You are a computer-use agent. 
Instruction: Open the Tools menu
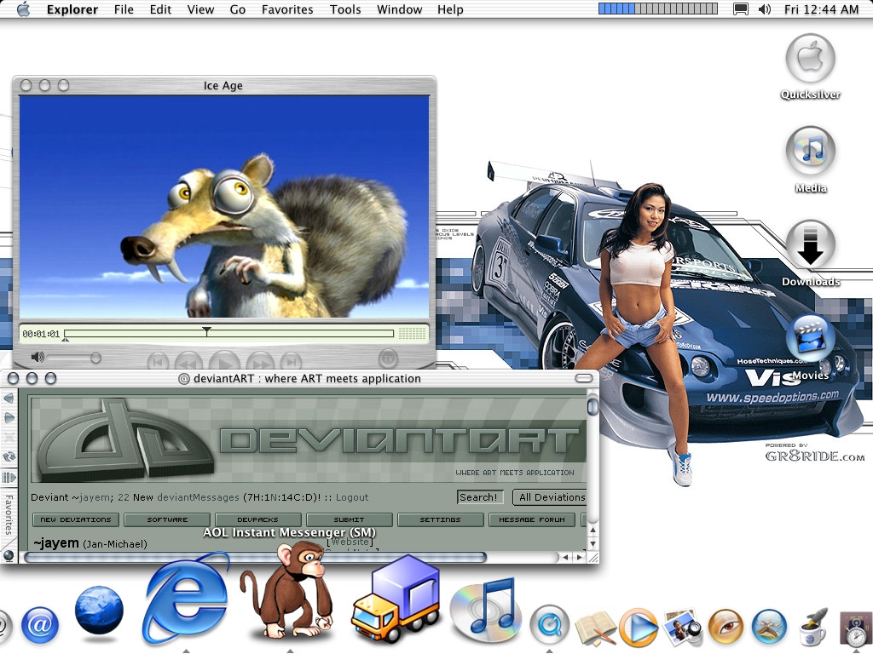click(345, 9)
